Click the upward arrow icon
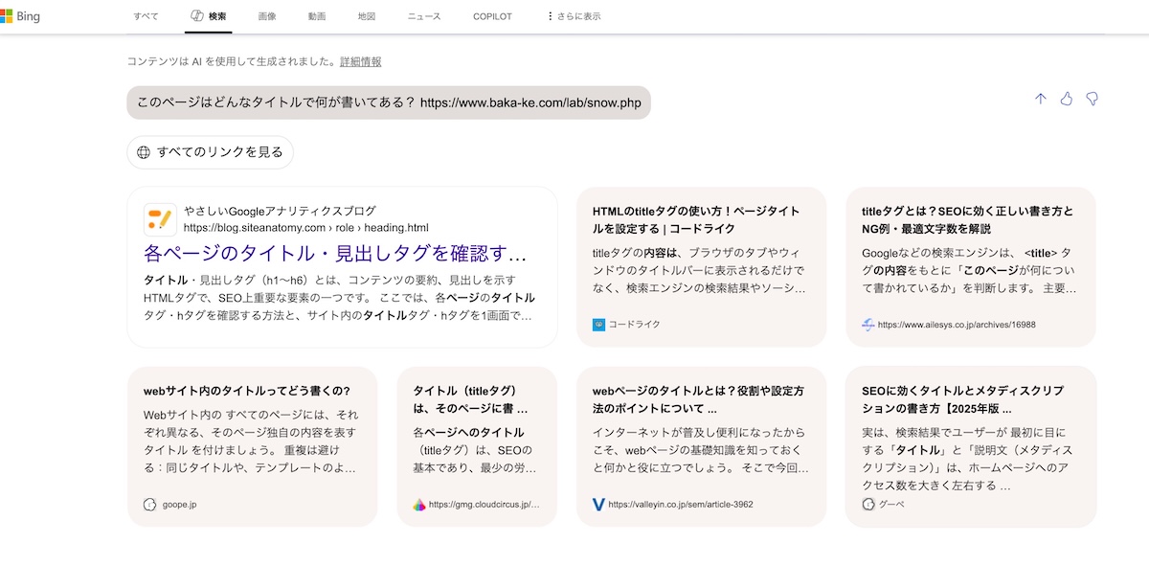Image resolution: width=1149 pixels, height=588 pixels. (1041, 99)
